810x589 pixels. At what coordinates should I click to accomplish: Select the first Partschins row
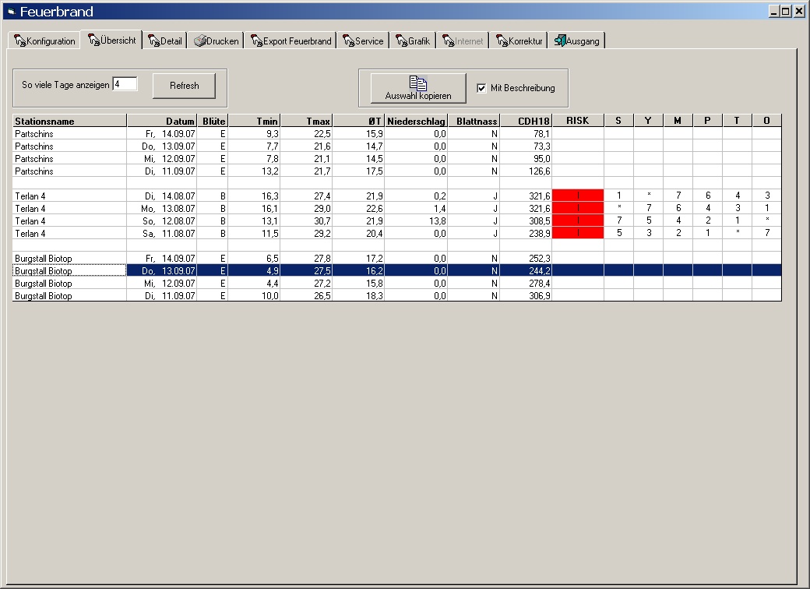point(69,134)
